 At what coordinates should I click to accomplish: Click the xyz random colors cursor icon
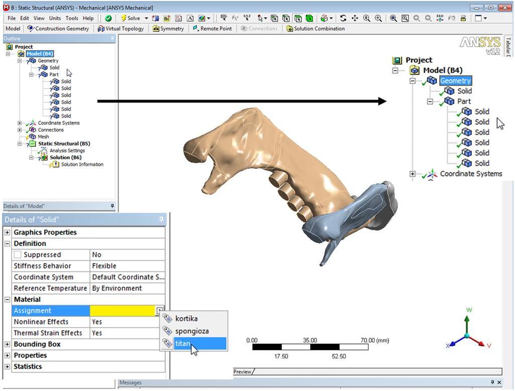point(247,18)
